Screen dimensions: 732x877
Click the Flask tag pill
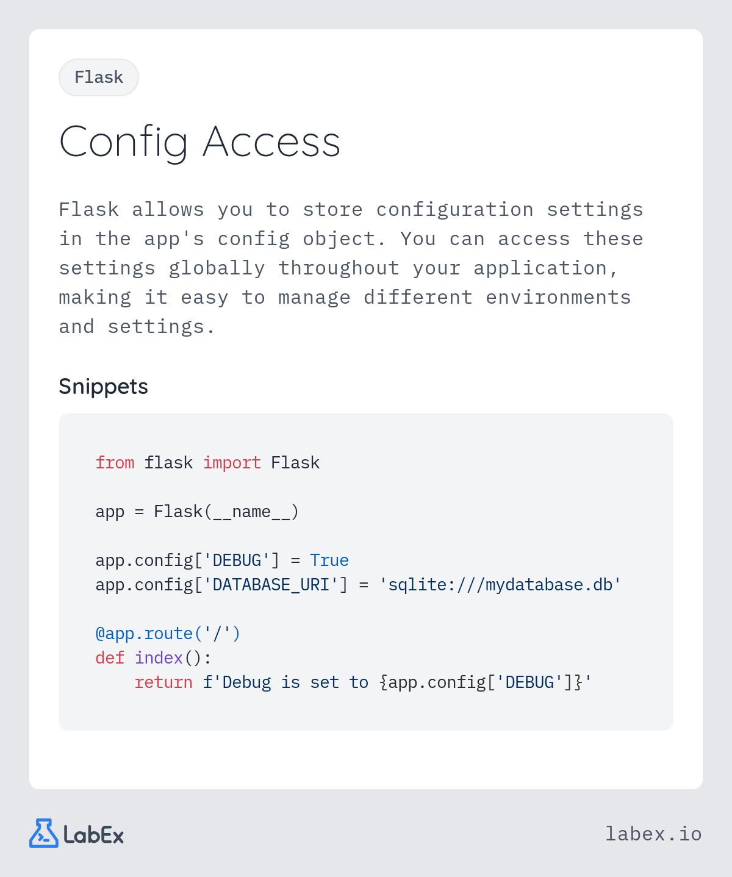(x=99, y=77)
